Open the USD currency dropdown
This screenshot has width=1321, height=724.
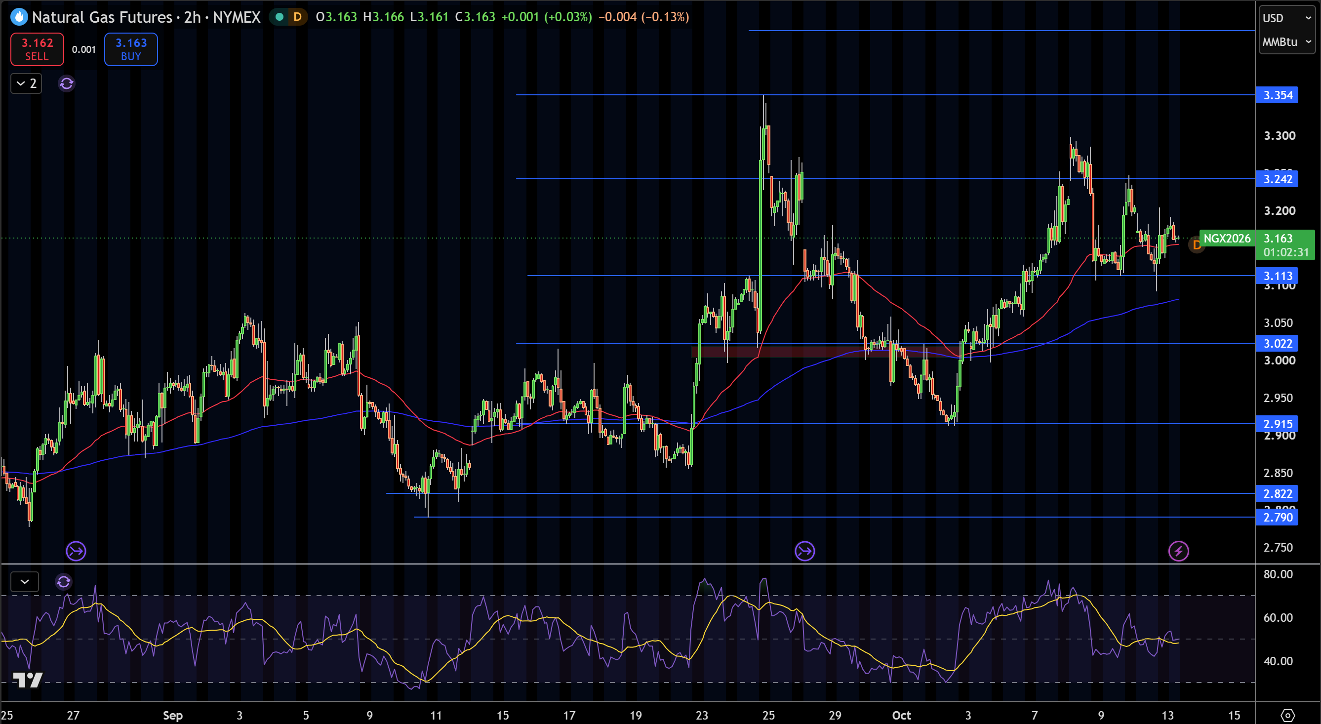(x=1287, y=18)
